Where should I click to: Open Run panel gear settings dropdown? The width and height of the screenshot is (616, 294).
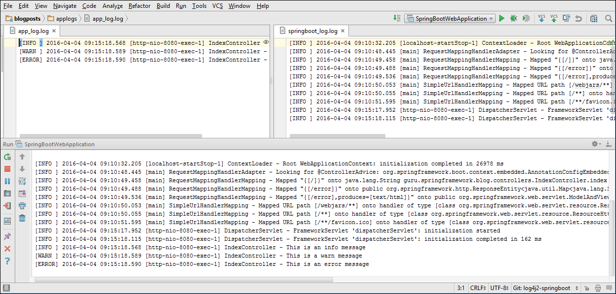tap(596, 144)
